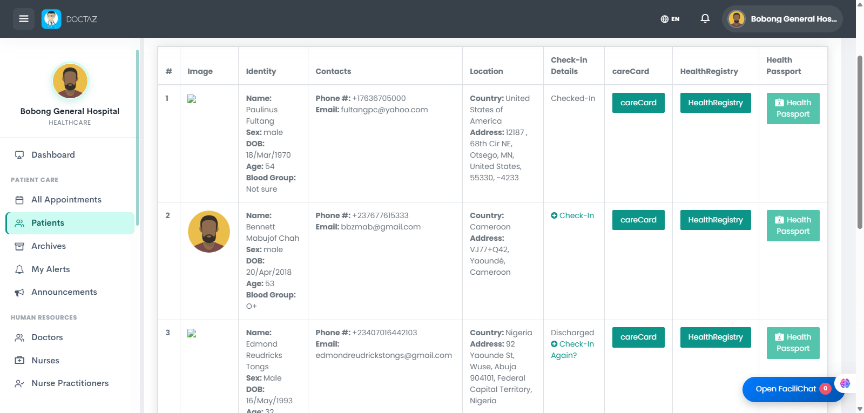Click the Identity column header
The image size is (864, 413).
point(261,71)
